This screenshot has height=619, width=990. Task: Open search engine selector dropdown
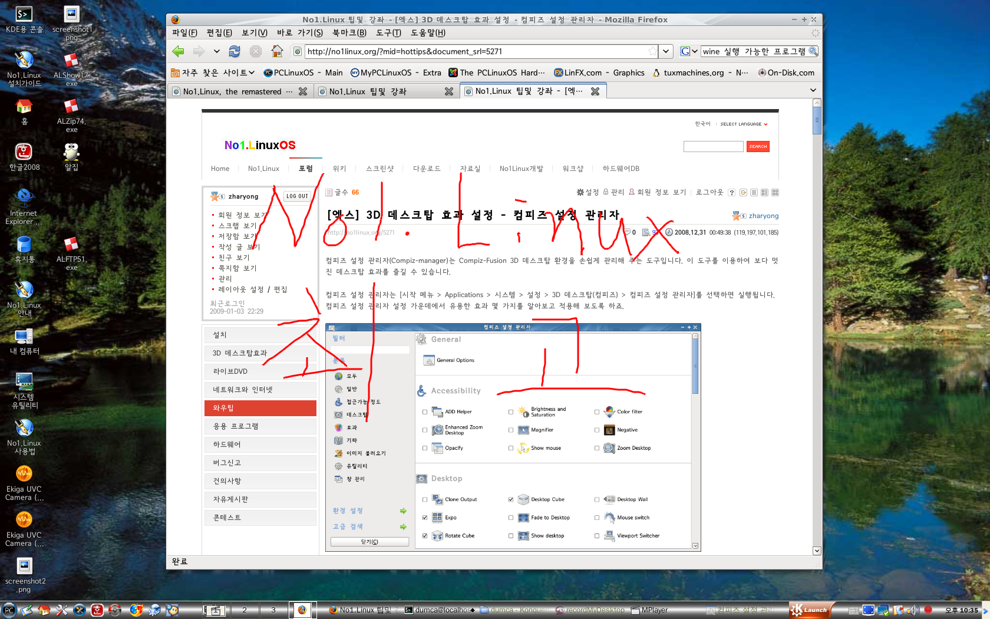point(688,51)
